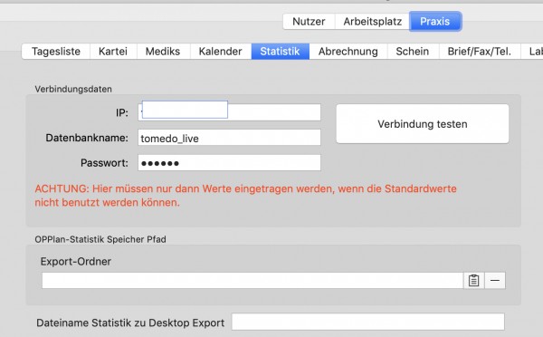Click the OPPlan-Statistik Speicher Pfad heading
This screenshot has width=543, height=337.
click(x=100, y=239)
